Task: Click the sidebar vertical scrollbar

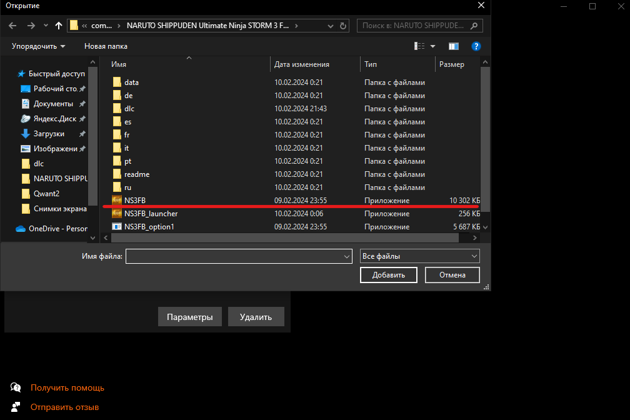Action: click(x=92, y=136)
